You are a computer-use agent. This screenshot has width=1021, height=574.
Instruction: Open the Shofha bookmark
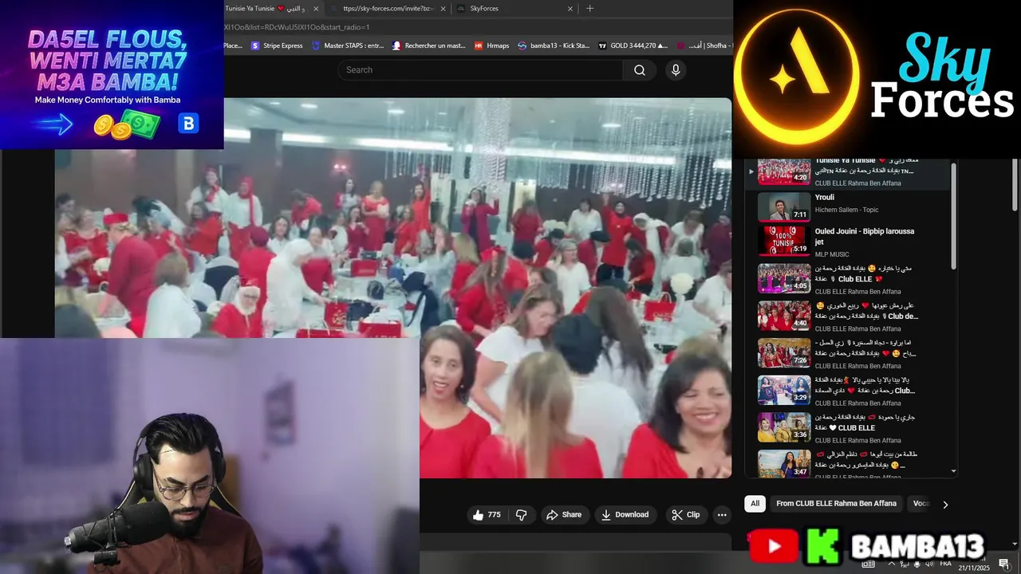(x=705, y=45)
